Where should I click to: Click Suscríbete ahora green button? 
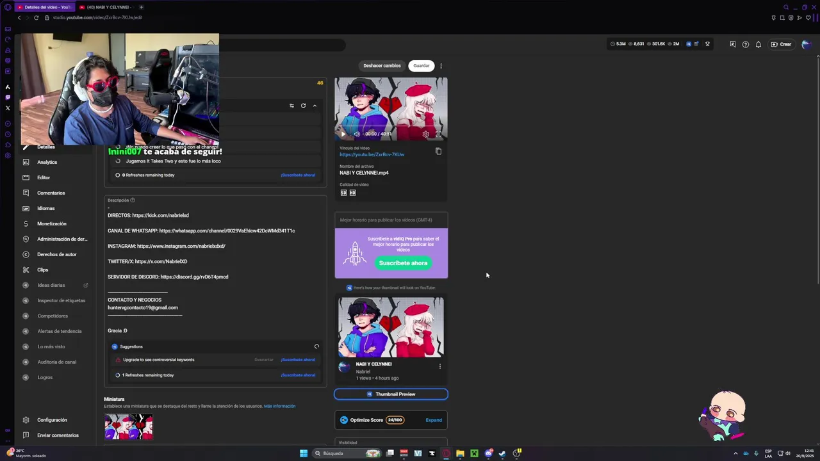[x=403, y=263]
